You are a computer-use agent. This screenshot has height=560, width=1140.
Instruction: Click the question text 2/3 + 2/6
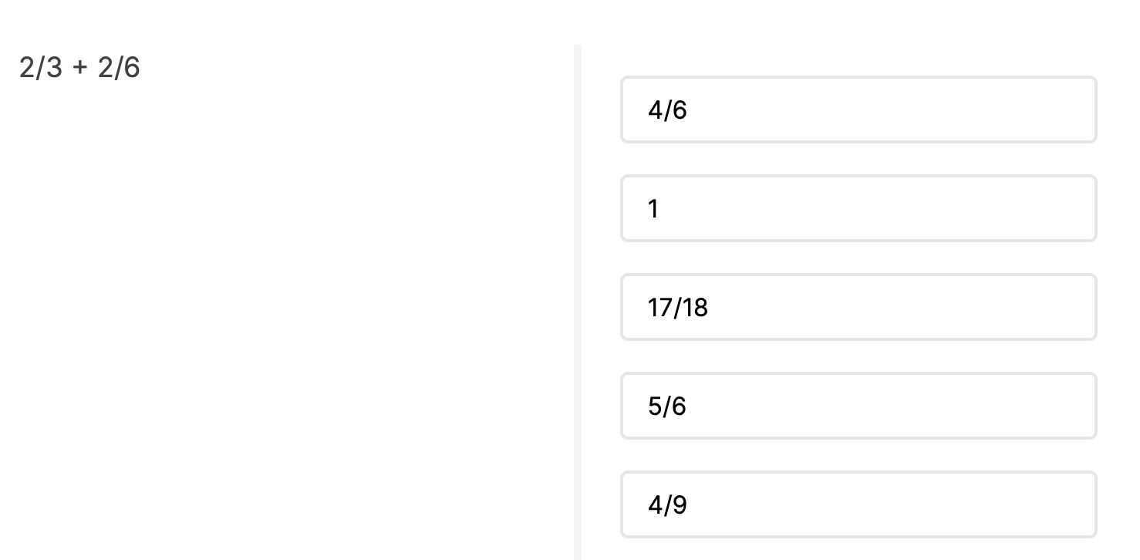79,68
